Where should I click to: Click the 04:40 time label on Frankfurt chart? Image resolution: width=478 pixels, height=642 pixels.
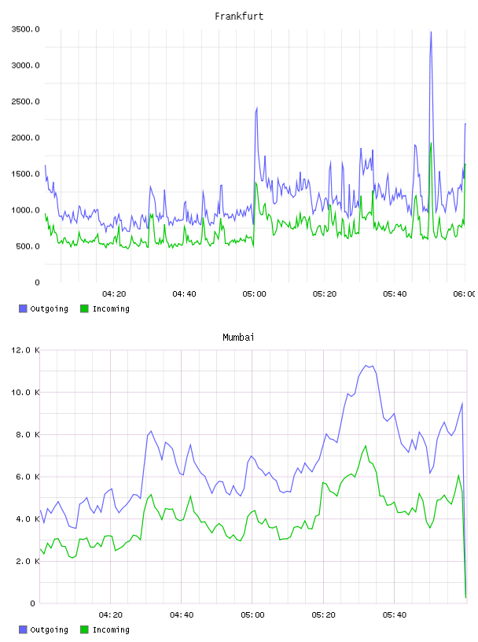coord(184,293)
